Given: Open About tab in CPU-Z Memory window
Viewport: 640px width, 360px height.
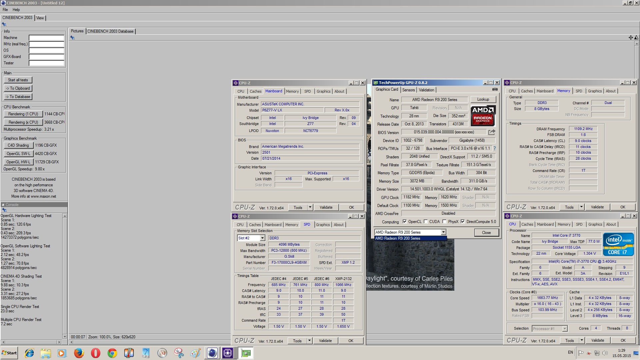Looking at the screenshot, I should [611, 91].
